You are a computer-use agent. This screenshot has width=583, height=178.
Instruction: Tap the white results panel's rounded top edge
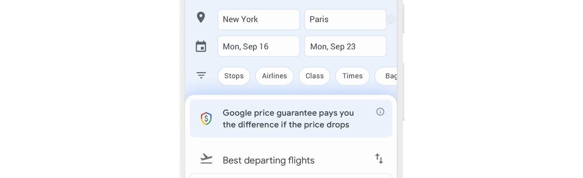tap(291, 97)
